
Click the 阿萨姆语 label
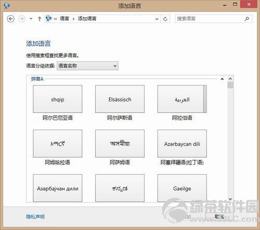point(120,162)
